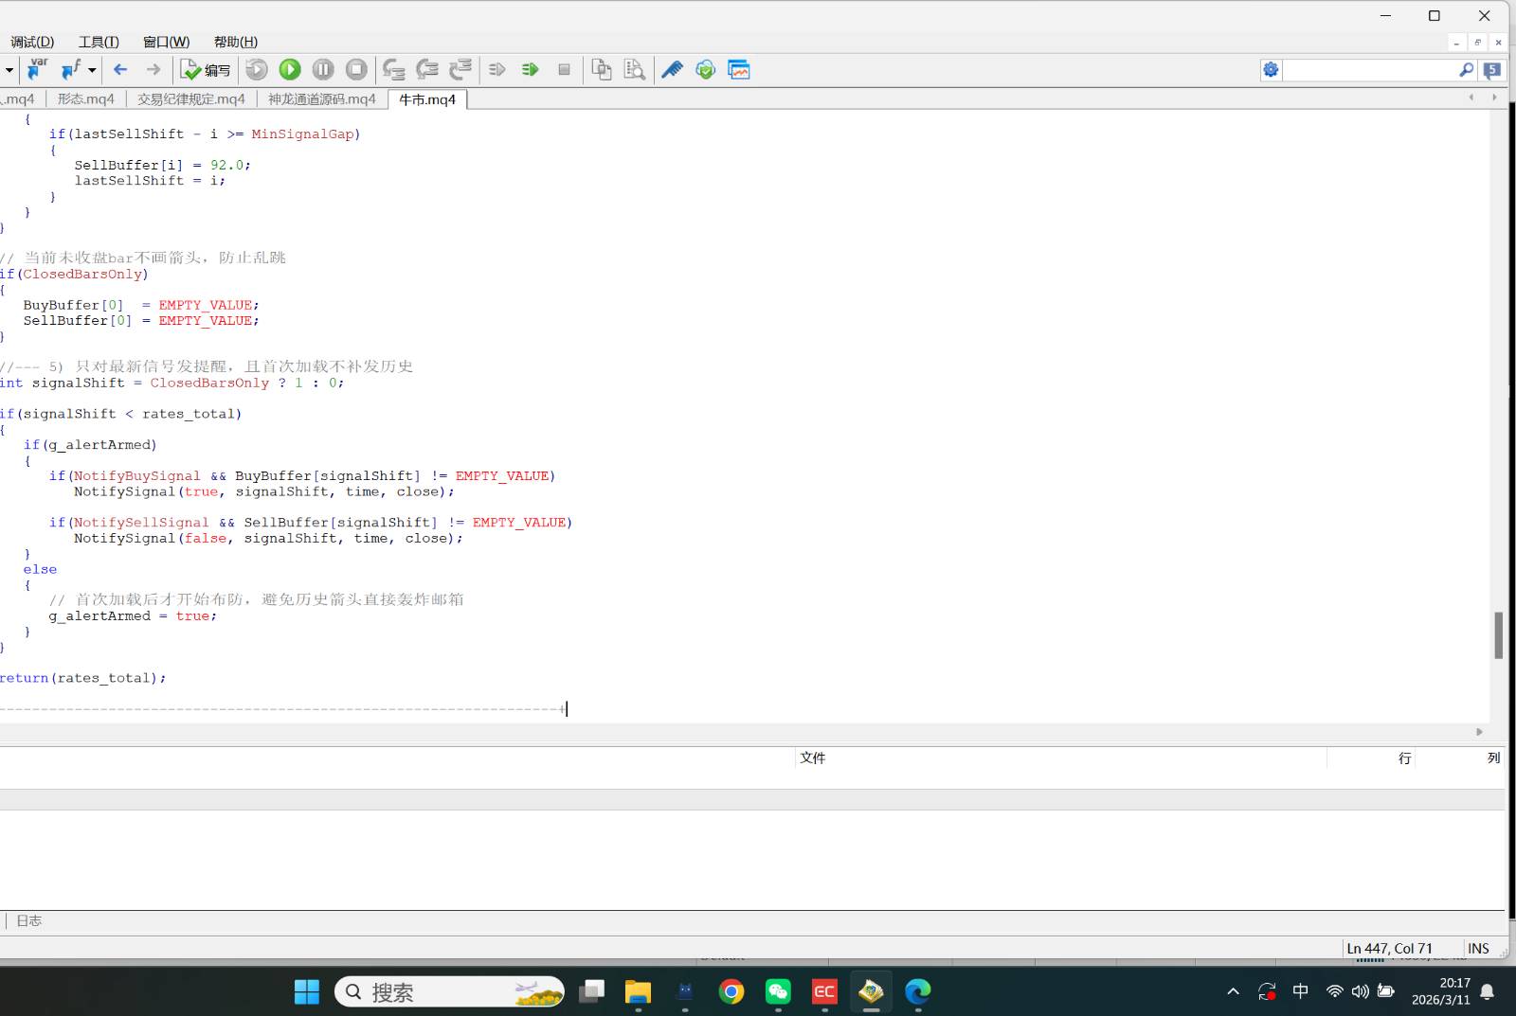Open the Windows Start menu
1516x1016 pixels.
307,991
